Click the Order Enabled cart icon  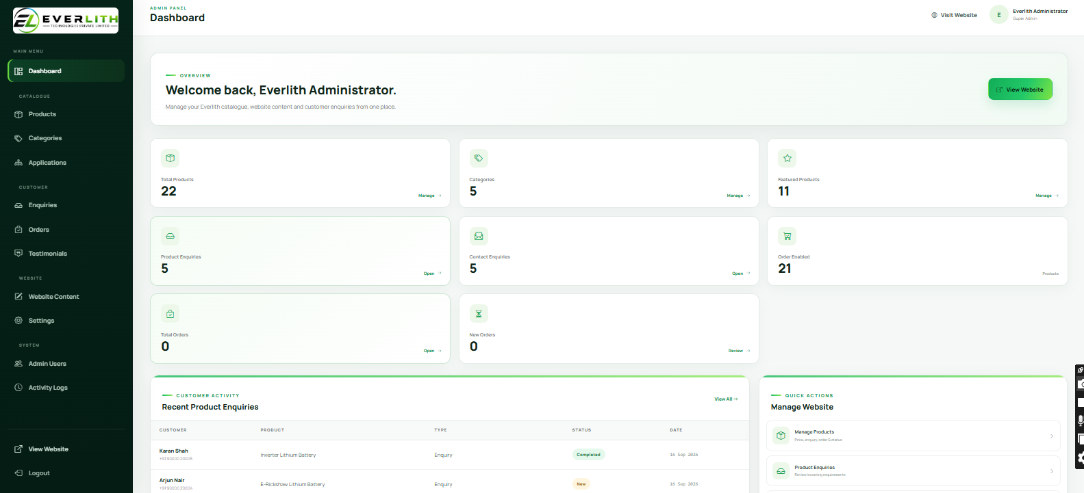787,236
